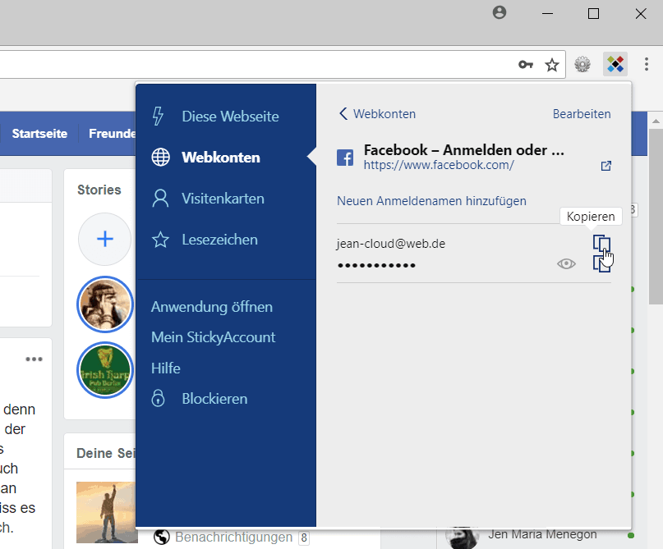Screen dimensions: 663x549
Task: Select the jean-cloud@web.de login text
Action: point(391,244)
